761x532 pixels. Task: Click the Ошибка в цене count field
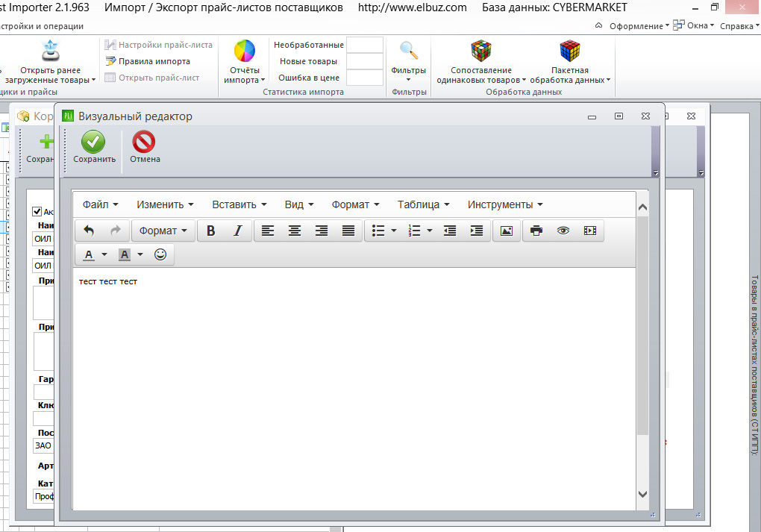click(x=365, y=78)
